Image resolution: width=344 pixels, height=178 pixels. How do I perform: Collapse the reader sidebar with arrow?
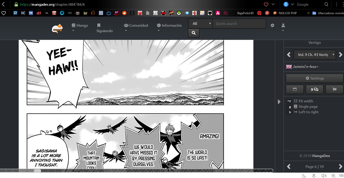(x=279, y=102)
